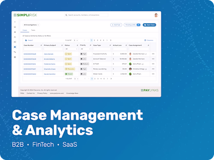Go to next page in bottom pagination

107,79
